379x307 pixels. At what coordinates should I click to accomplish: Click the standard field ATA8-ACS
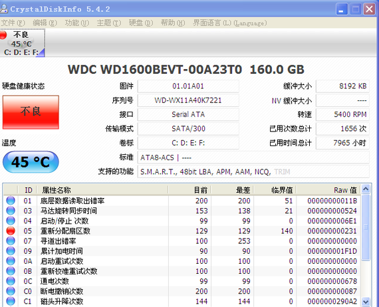point(253,157)
